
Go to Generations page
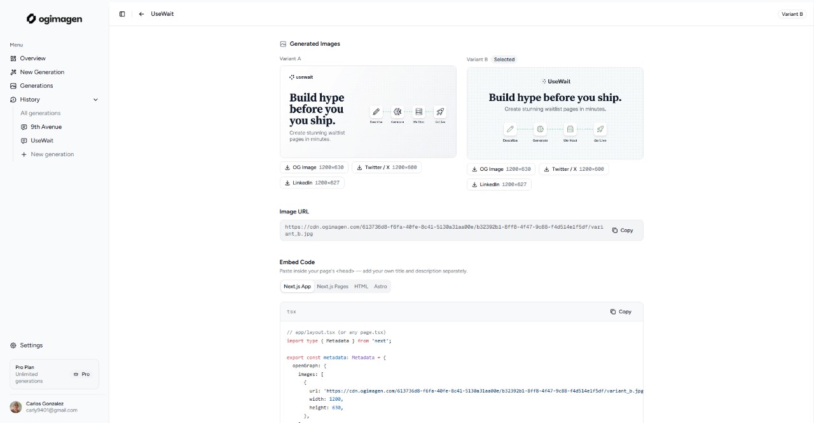point(36,86)
